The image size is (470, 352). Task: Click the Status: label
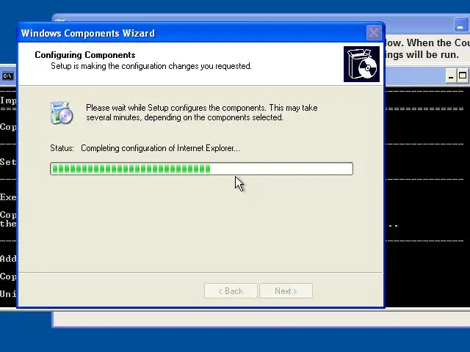pyautogui.click(x=62, y=148)
